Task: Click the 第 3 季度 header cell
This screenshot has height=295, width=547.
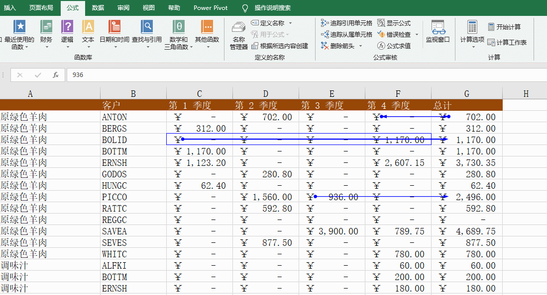Action: [x=332, y=105]
